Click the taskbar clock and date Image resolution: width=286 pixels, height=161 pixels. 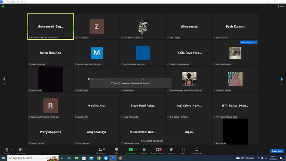click(x=273, y=158)
